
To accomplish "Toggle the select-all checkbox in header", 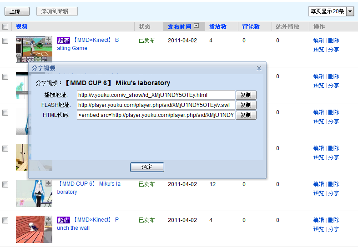I will click(x=5, y=26).
